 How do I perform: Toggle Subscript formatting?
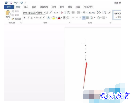[x=40, y=18]
